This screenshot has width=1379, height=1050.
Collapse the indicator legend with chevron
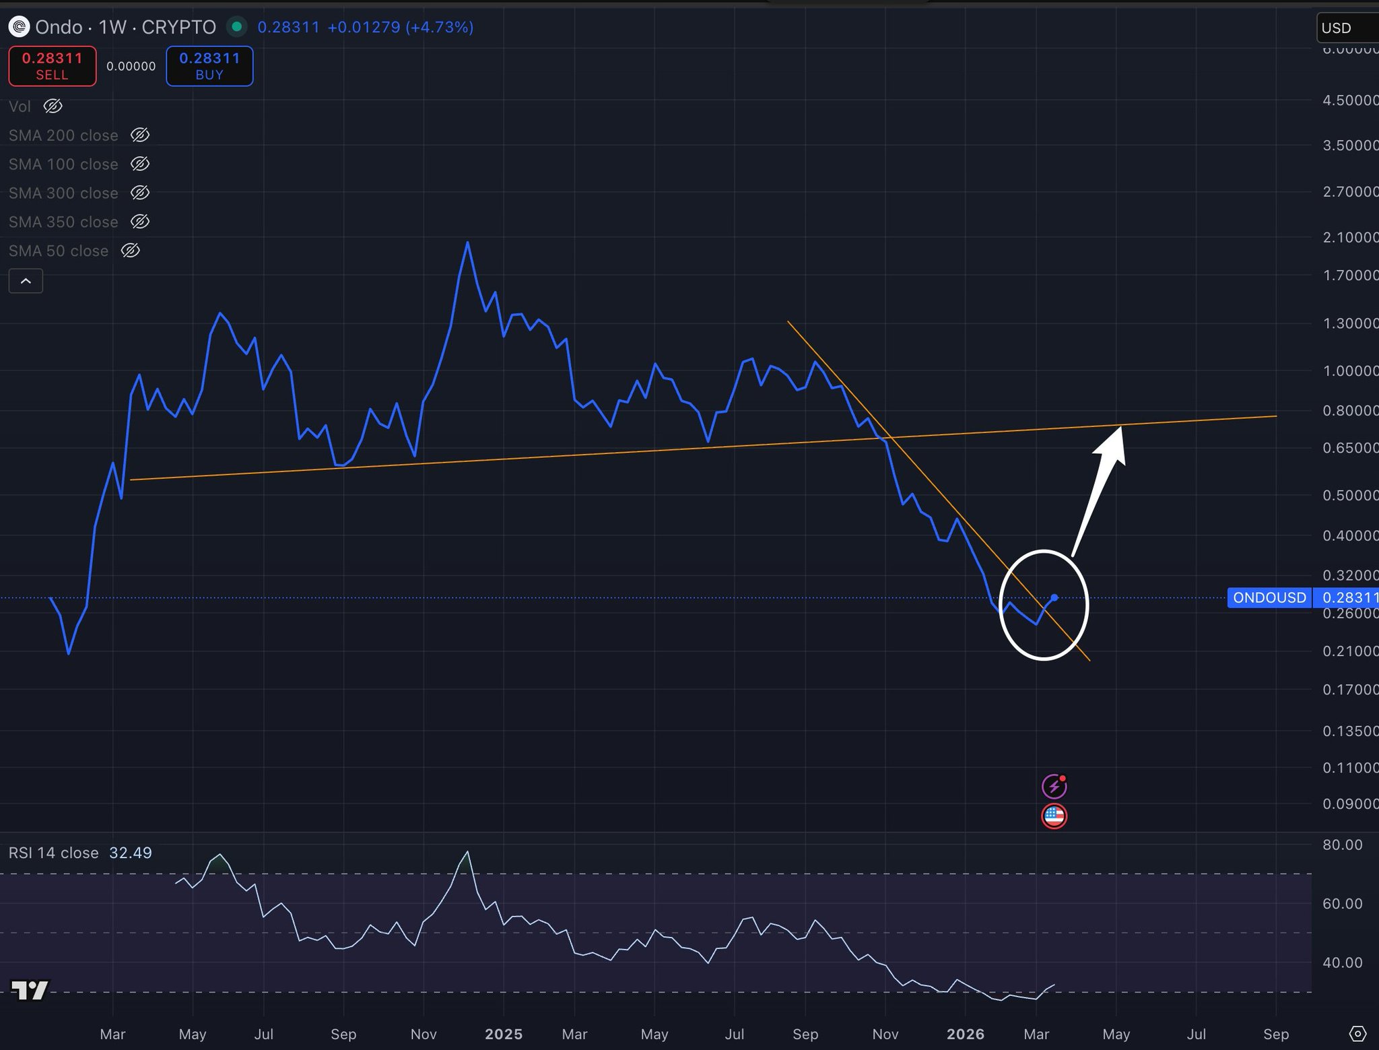pos(26,281)
